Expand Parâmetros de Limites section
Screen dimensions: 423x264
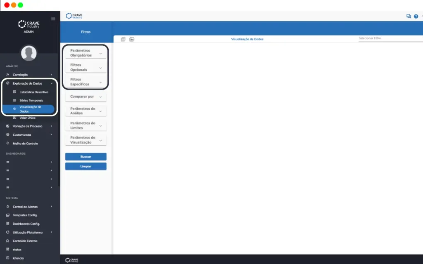86,125
